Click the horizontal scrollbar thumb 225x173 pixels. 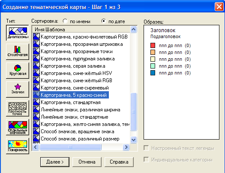70,147
